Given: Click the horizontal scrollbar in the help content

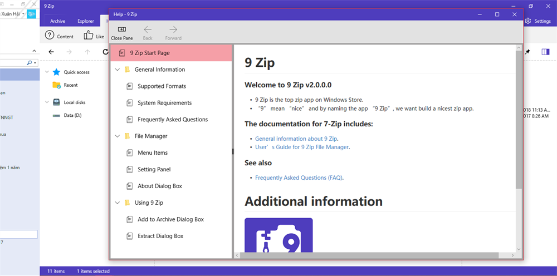Looking at the screenshot, I should click(x=369, y=255).
